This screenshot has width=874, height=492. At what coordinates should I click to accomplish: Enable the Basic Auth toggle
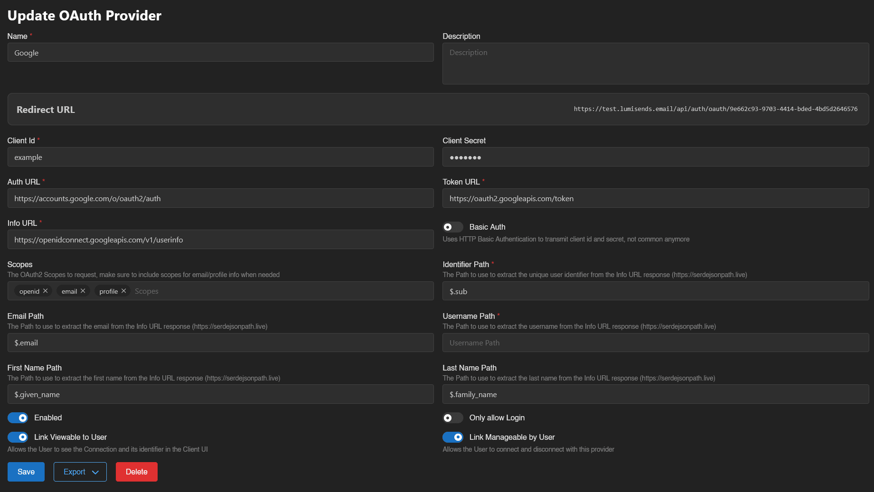pyautogui.click(x=452, y=227)
